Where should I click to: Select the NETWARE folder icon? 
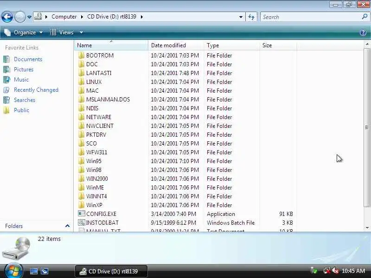click(81, 117)
